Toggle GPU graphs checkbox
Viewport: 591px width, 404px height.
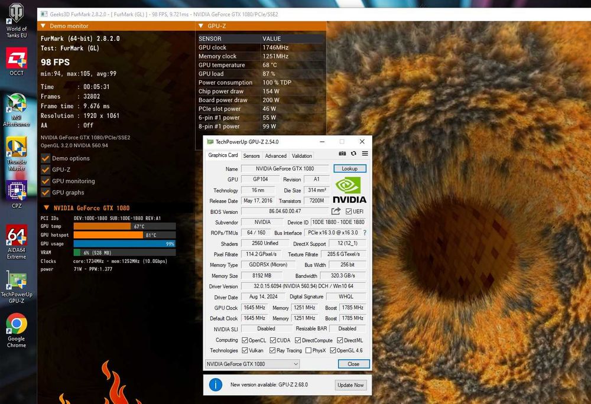pos(46,193)
